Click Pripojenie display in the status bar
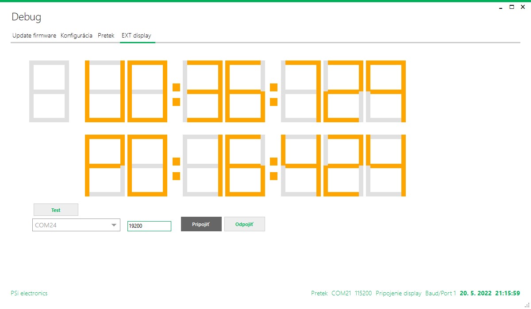This screenshot has width=531, height=309. tap(398, 294)
